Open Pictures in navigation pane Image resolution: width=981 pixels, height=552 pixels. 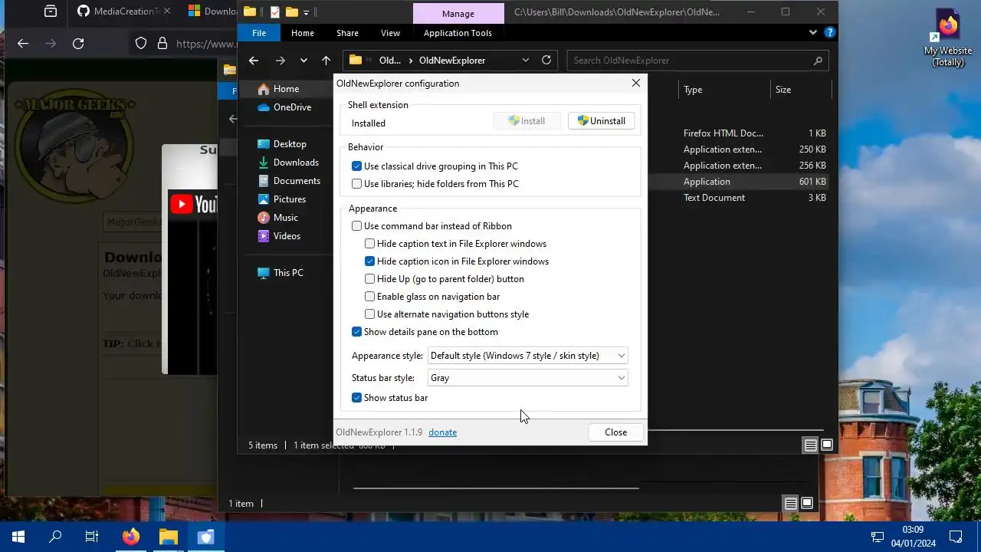point(281,199)
